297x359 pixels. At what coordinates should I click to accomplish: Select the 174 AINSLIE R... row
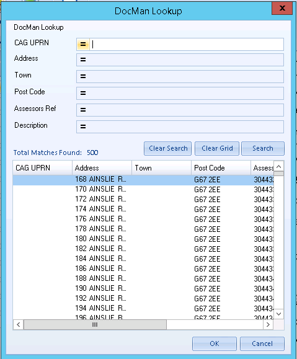[x=143, y=210]
